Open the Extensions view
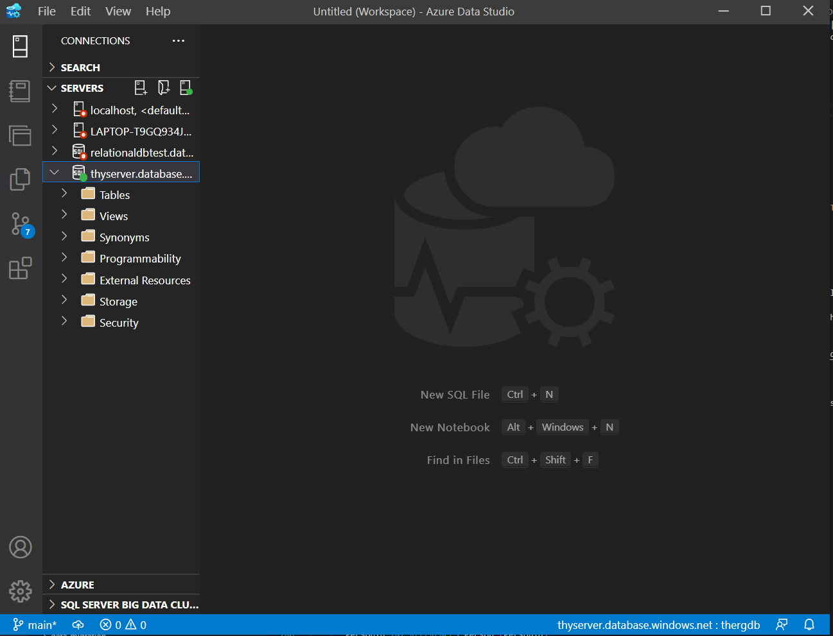 point(20,268)
